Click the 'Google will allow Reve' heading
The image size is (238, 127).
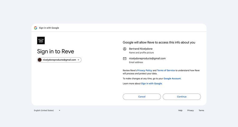point(159,42)
